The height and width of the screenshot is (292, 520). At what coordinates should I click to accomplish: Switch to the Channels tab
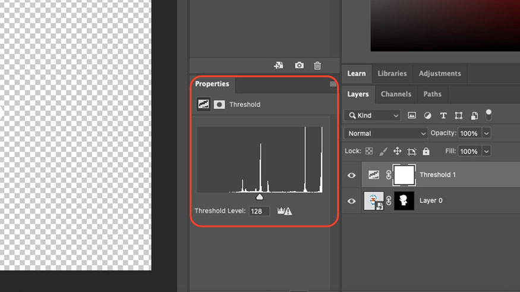tap(396, 94)
